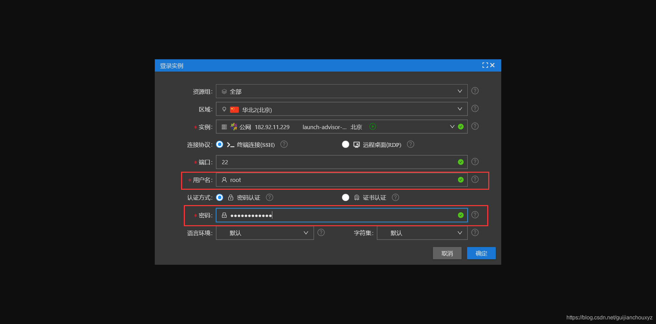
Task: Click help icon next to 密码认证
Action: (x=270, y=197)
